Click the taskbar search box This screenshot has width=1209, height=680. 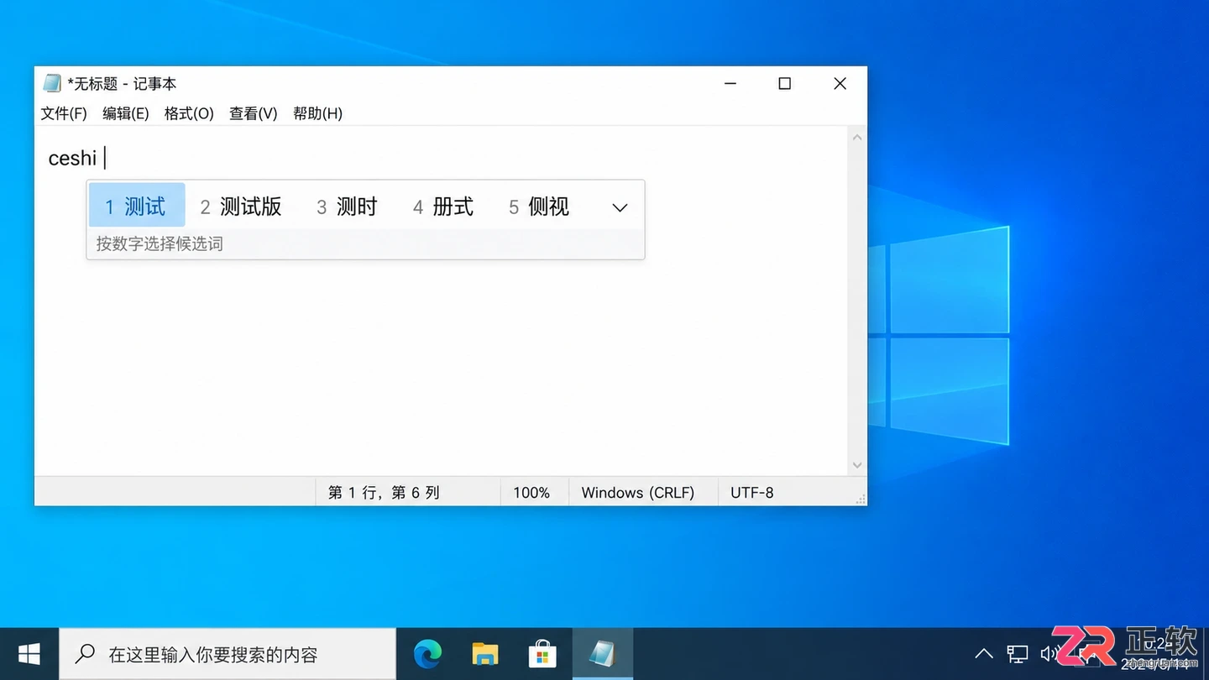click(x=228, y=654)
